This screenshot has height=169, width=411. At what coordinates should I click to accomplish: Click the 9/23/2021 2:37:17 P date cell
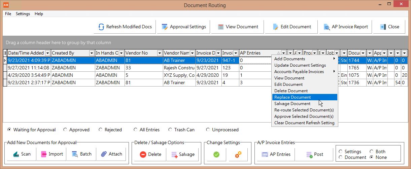tap(29, 82)
